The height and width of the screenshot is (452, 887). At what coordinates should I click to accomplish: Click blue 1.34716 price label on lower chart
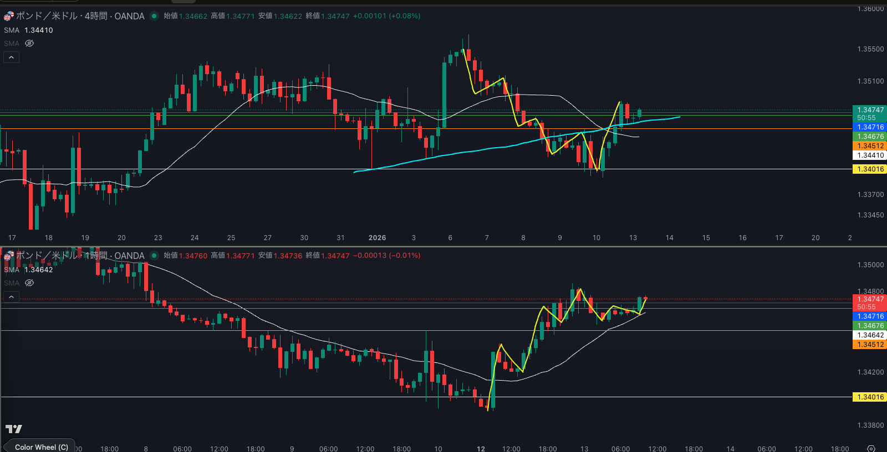[869, 316]
